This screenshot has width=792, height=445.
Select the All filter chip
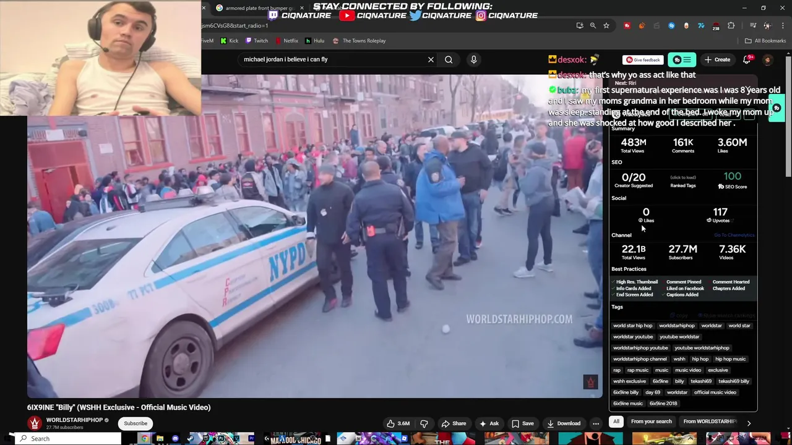click(x=616, y=422)
